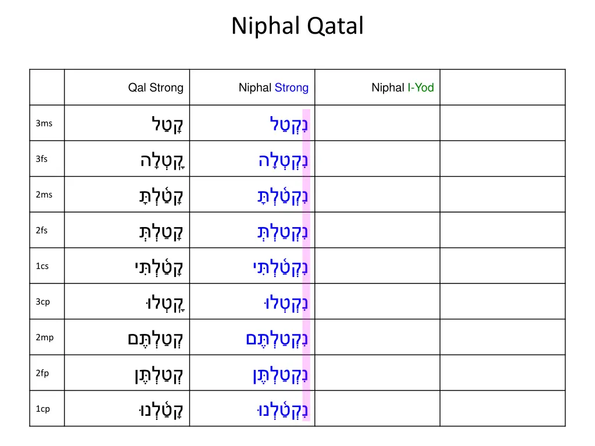Select the Qal Strong column header
This screenshot has height=446, width=595.
click(156, 88)
